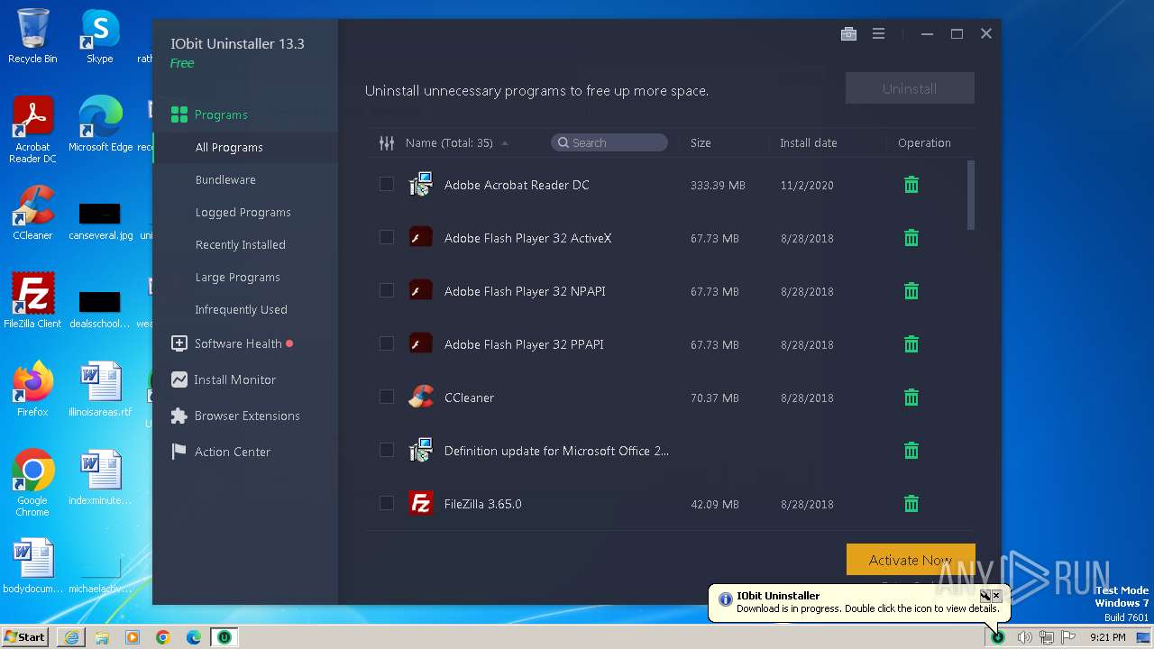Sort list by Size column
This screenshot has width=1154, height=649.
pyautogui.click(x=701, y=142)
